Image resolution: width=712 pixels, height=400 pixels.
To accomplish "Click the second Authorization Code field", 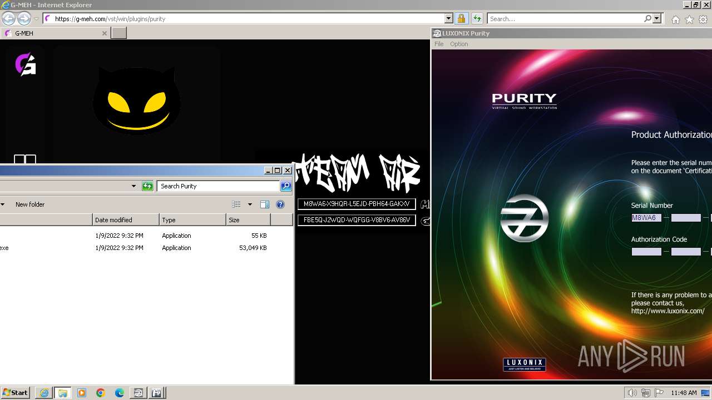I will click(686, 252).
